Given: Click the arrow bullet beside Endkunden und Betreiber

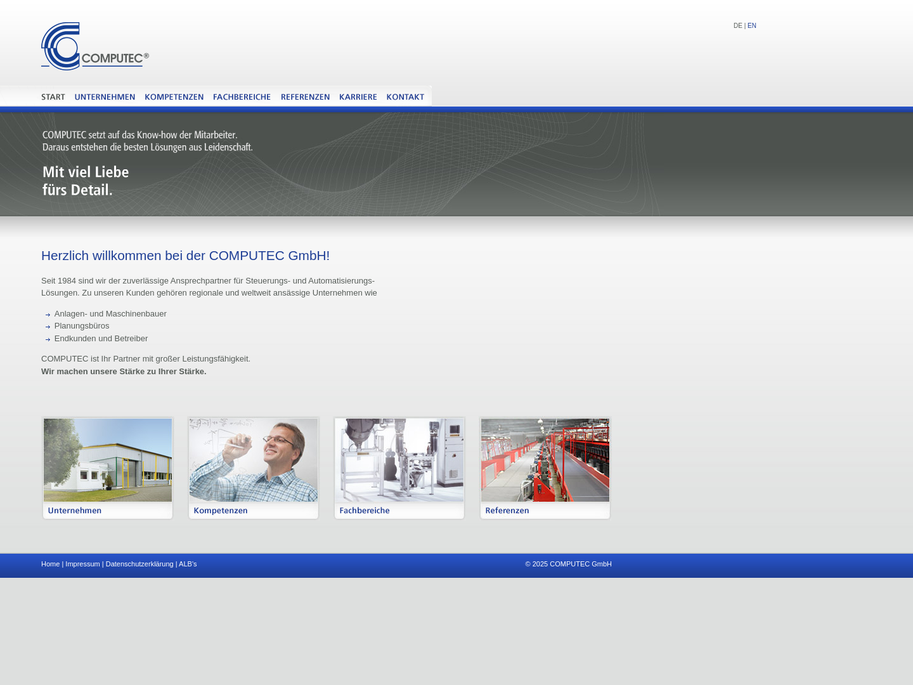Looking at the screenshot, I should pyautogui.click(x=48, y=339).
